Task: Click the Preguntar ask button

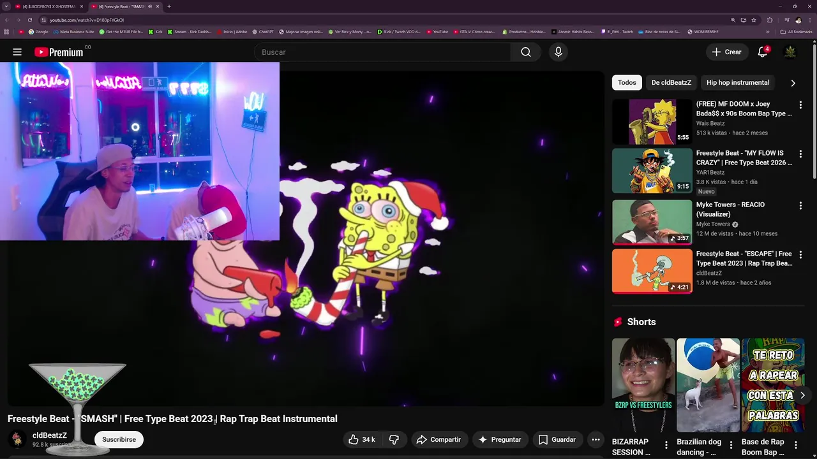Action: pyautogui.click(x=500, y=439)
